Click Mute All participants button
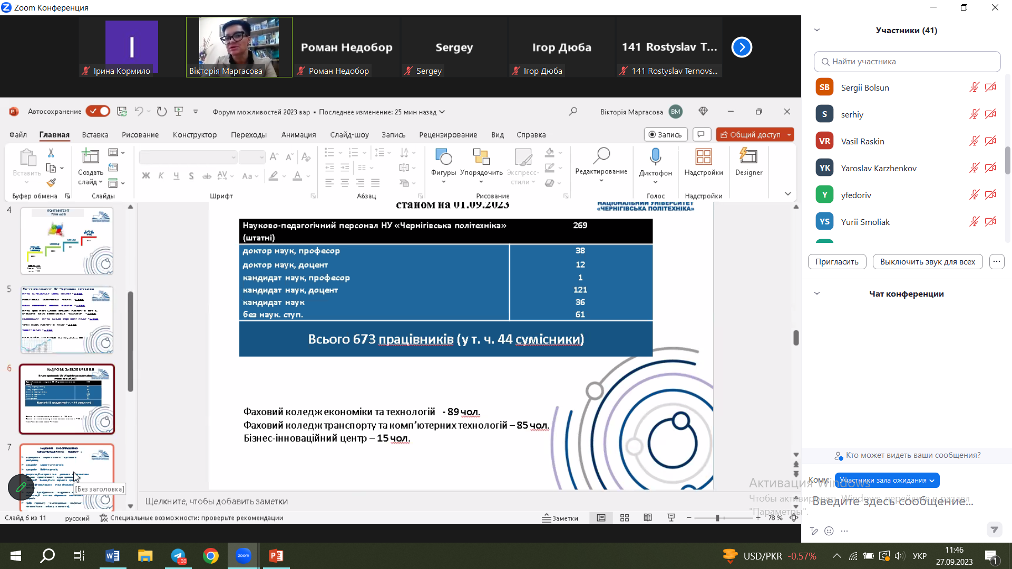1012x569 pixels. (x=927, y=262)
